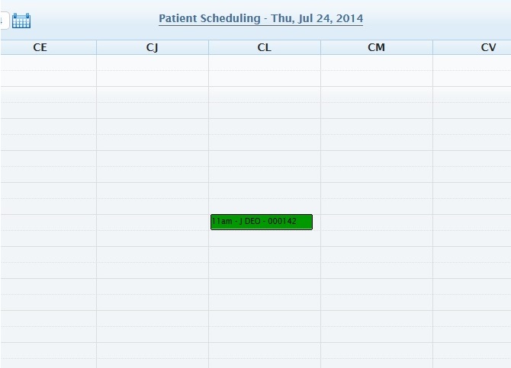Click CL slot directly above J DEO appointment

[x=264, y=206]
